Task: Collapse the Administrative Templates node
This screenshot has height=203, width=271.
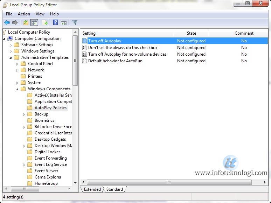Action: [x=11, y=58]
